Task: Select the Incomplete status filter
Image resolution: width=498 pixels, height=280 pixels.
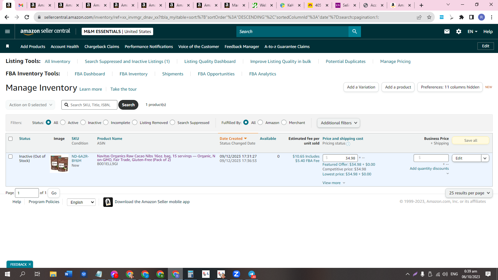Action: (106, 122)
